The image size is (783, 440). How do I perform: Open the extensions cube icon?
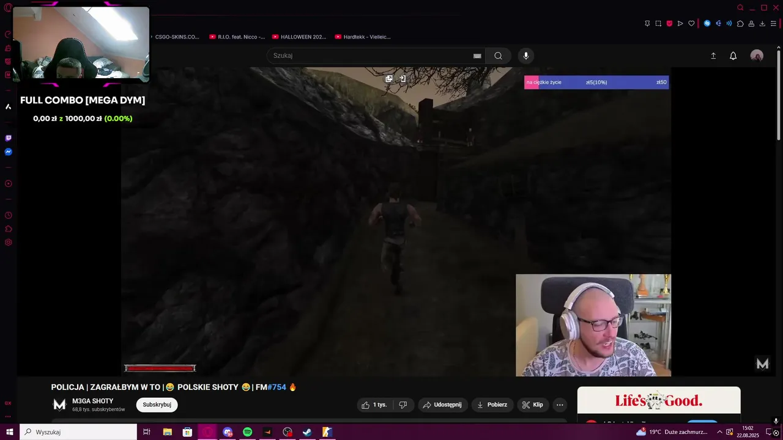tap(740, 23)
